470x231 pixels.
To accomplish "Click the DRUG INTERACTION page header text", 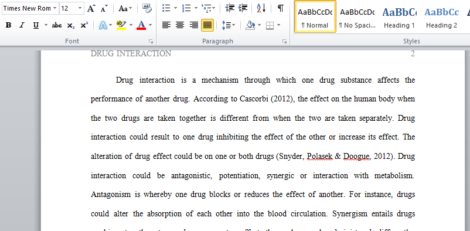I will click(131, 54).
